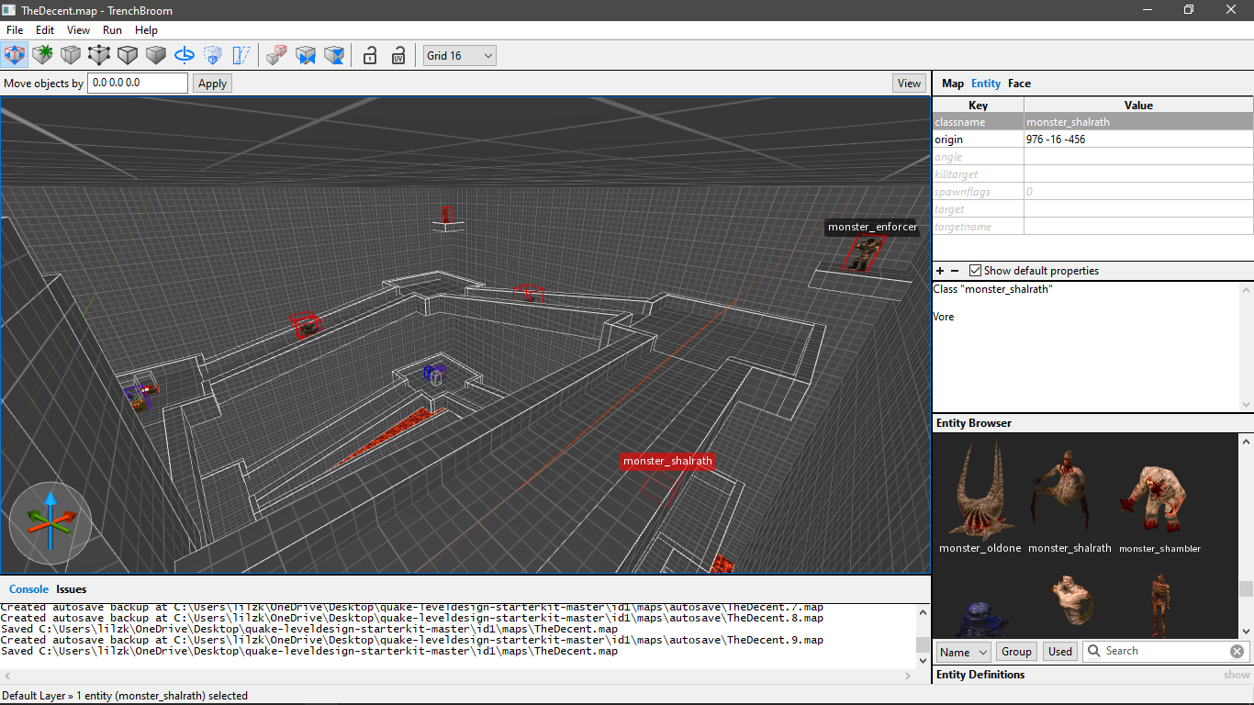Click the monster_shalrath value cell
1254x705 pixels.
tap(1138, 122)
